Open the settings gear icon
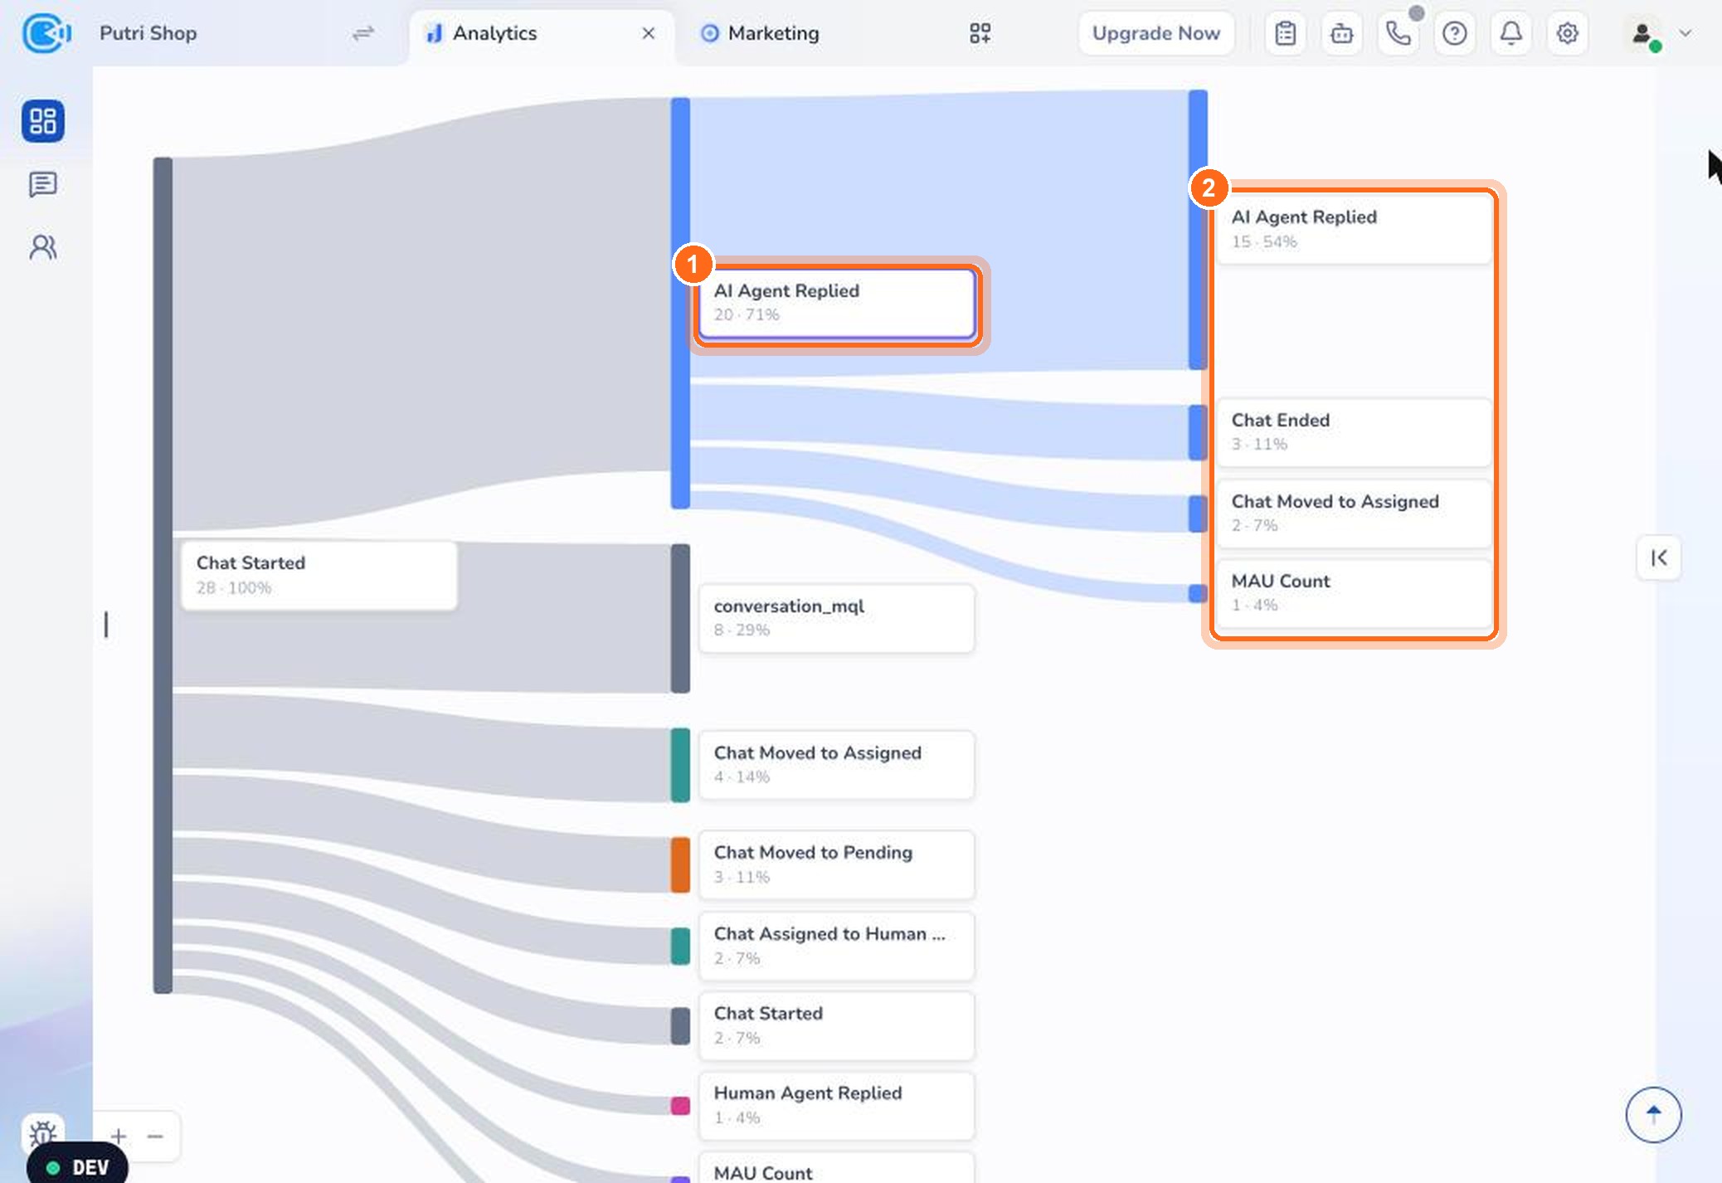1722x1183 pixels. coord(1568,33)
